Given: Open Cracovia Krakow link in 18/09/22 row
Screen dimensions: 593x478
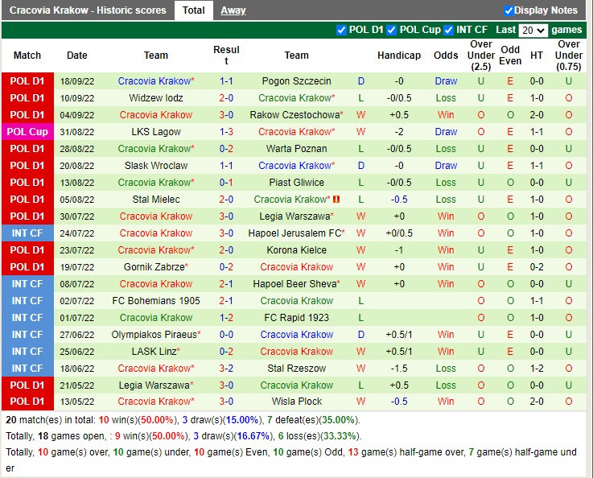Looking at the screenshot, I should (x=156, y=81).
